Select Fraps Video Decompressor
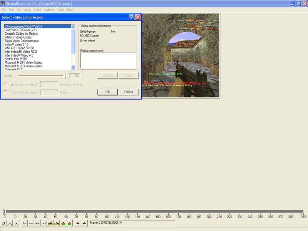 tap(37, 41)
